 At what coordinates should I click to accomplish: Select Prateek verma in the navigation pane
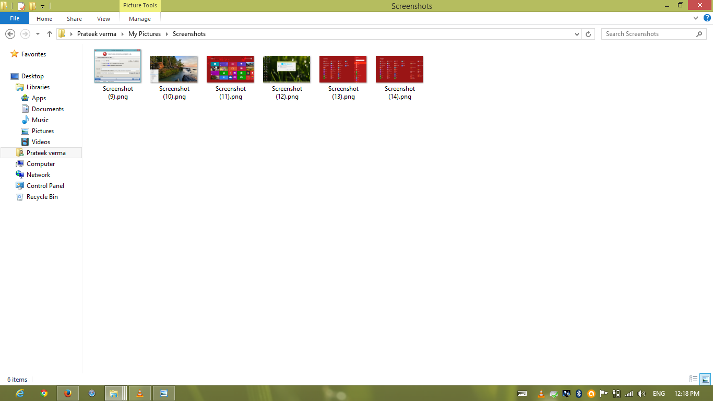click(41, 153)
